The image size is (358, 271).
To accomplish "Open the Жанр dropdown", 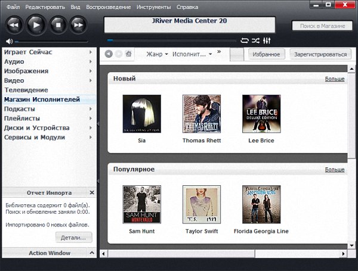I will coord(158,54).
